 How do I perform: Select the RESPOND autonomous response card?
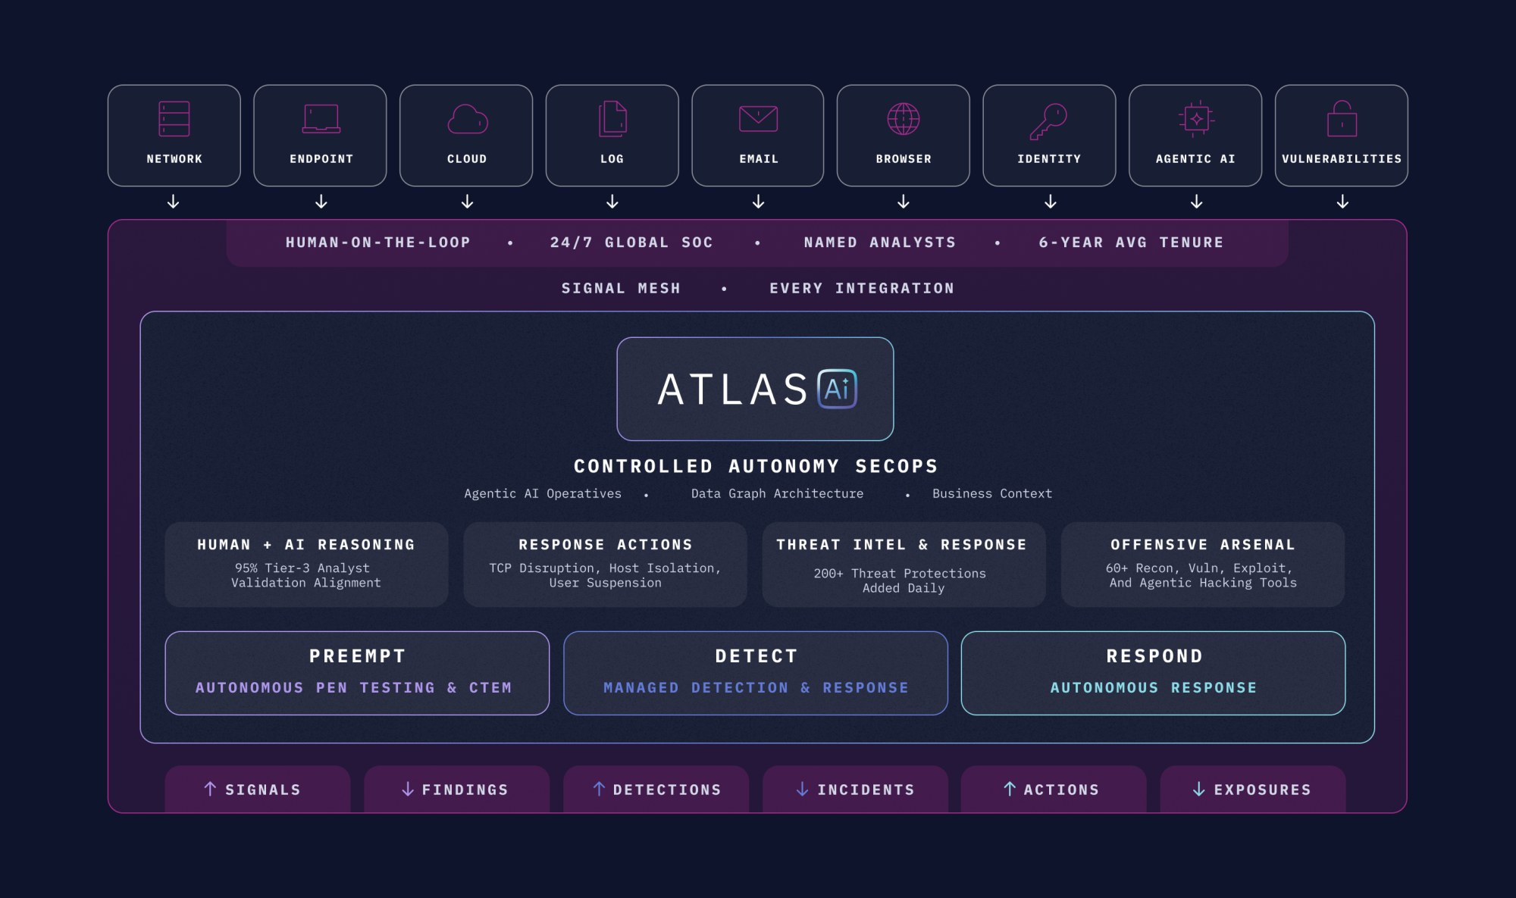(1153, 673)
